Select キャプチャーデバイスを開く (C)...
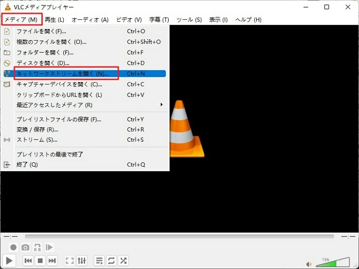Viewport: 359px width, 269px height. coord(85,84)
